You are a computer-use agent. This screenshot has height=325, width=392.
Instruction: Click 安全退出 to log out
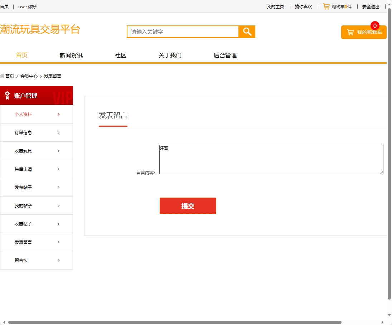click(370, 6)
